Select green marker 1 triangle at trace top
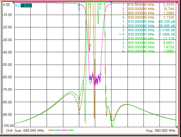Screen dimensions: 181x137 (x=90, y=4)
